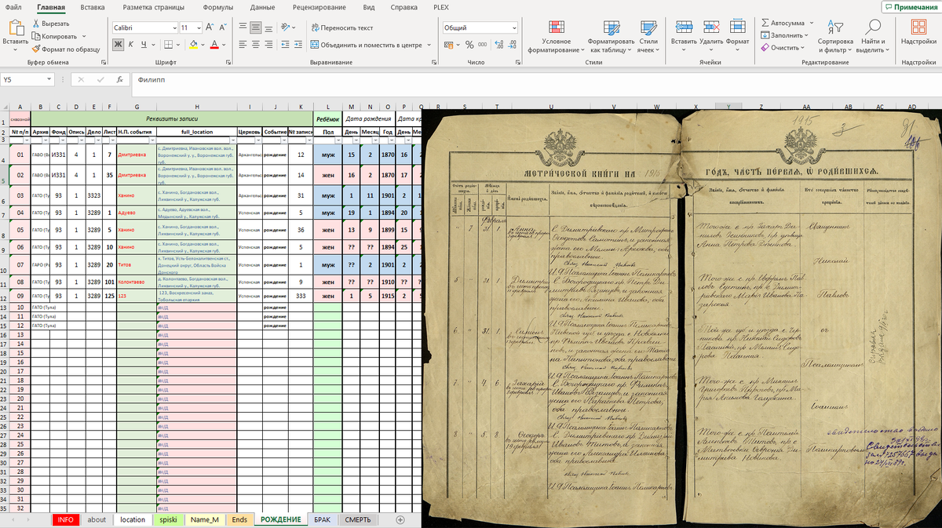Open fill color dropdown arrow
This screenshot has width=942, height=528.
tap(203, 44)
